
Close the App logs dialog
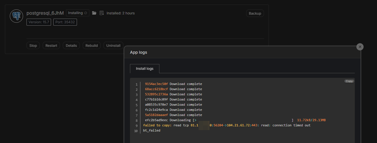point(360,47)
